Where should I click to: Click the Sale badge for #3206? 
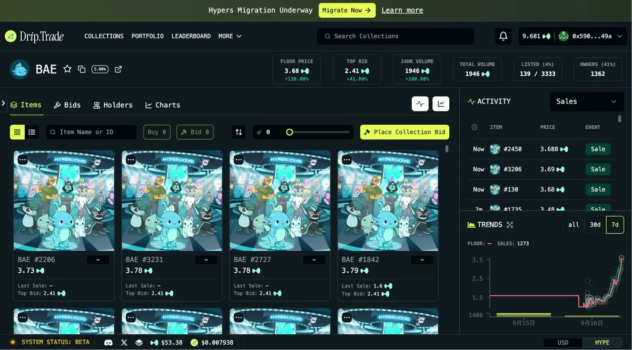point(598,169)
